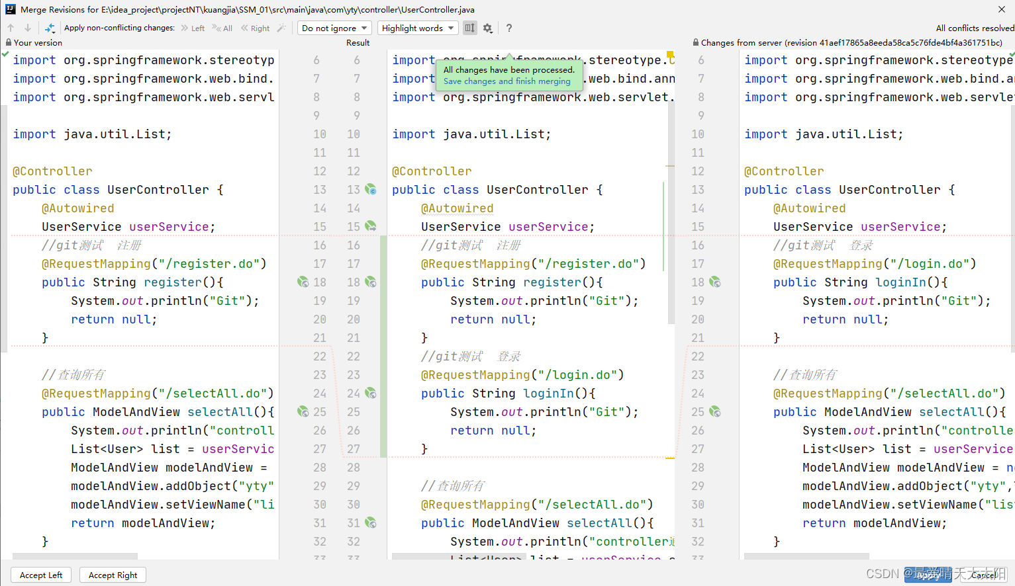This screenshot has height=586, width=1015.
Task: Click the lock icon beside 'Your version'
Action: click(x=8, y=42)
